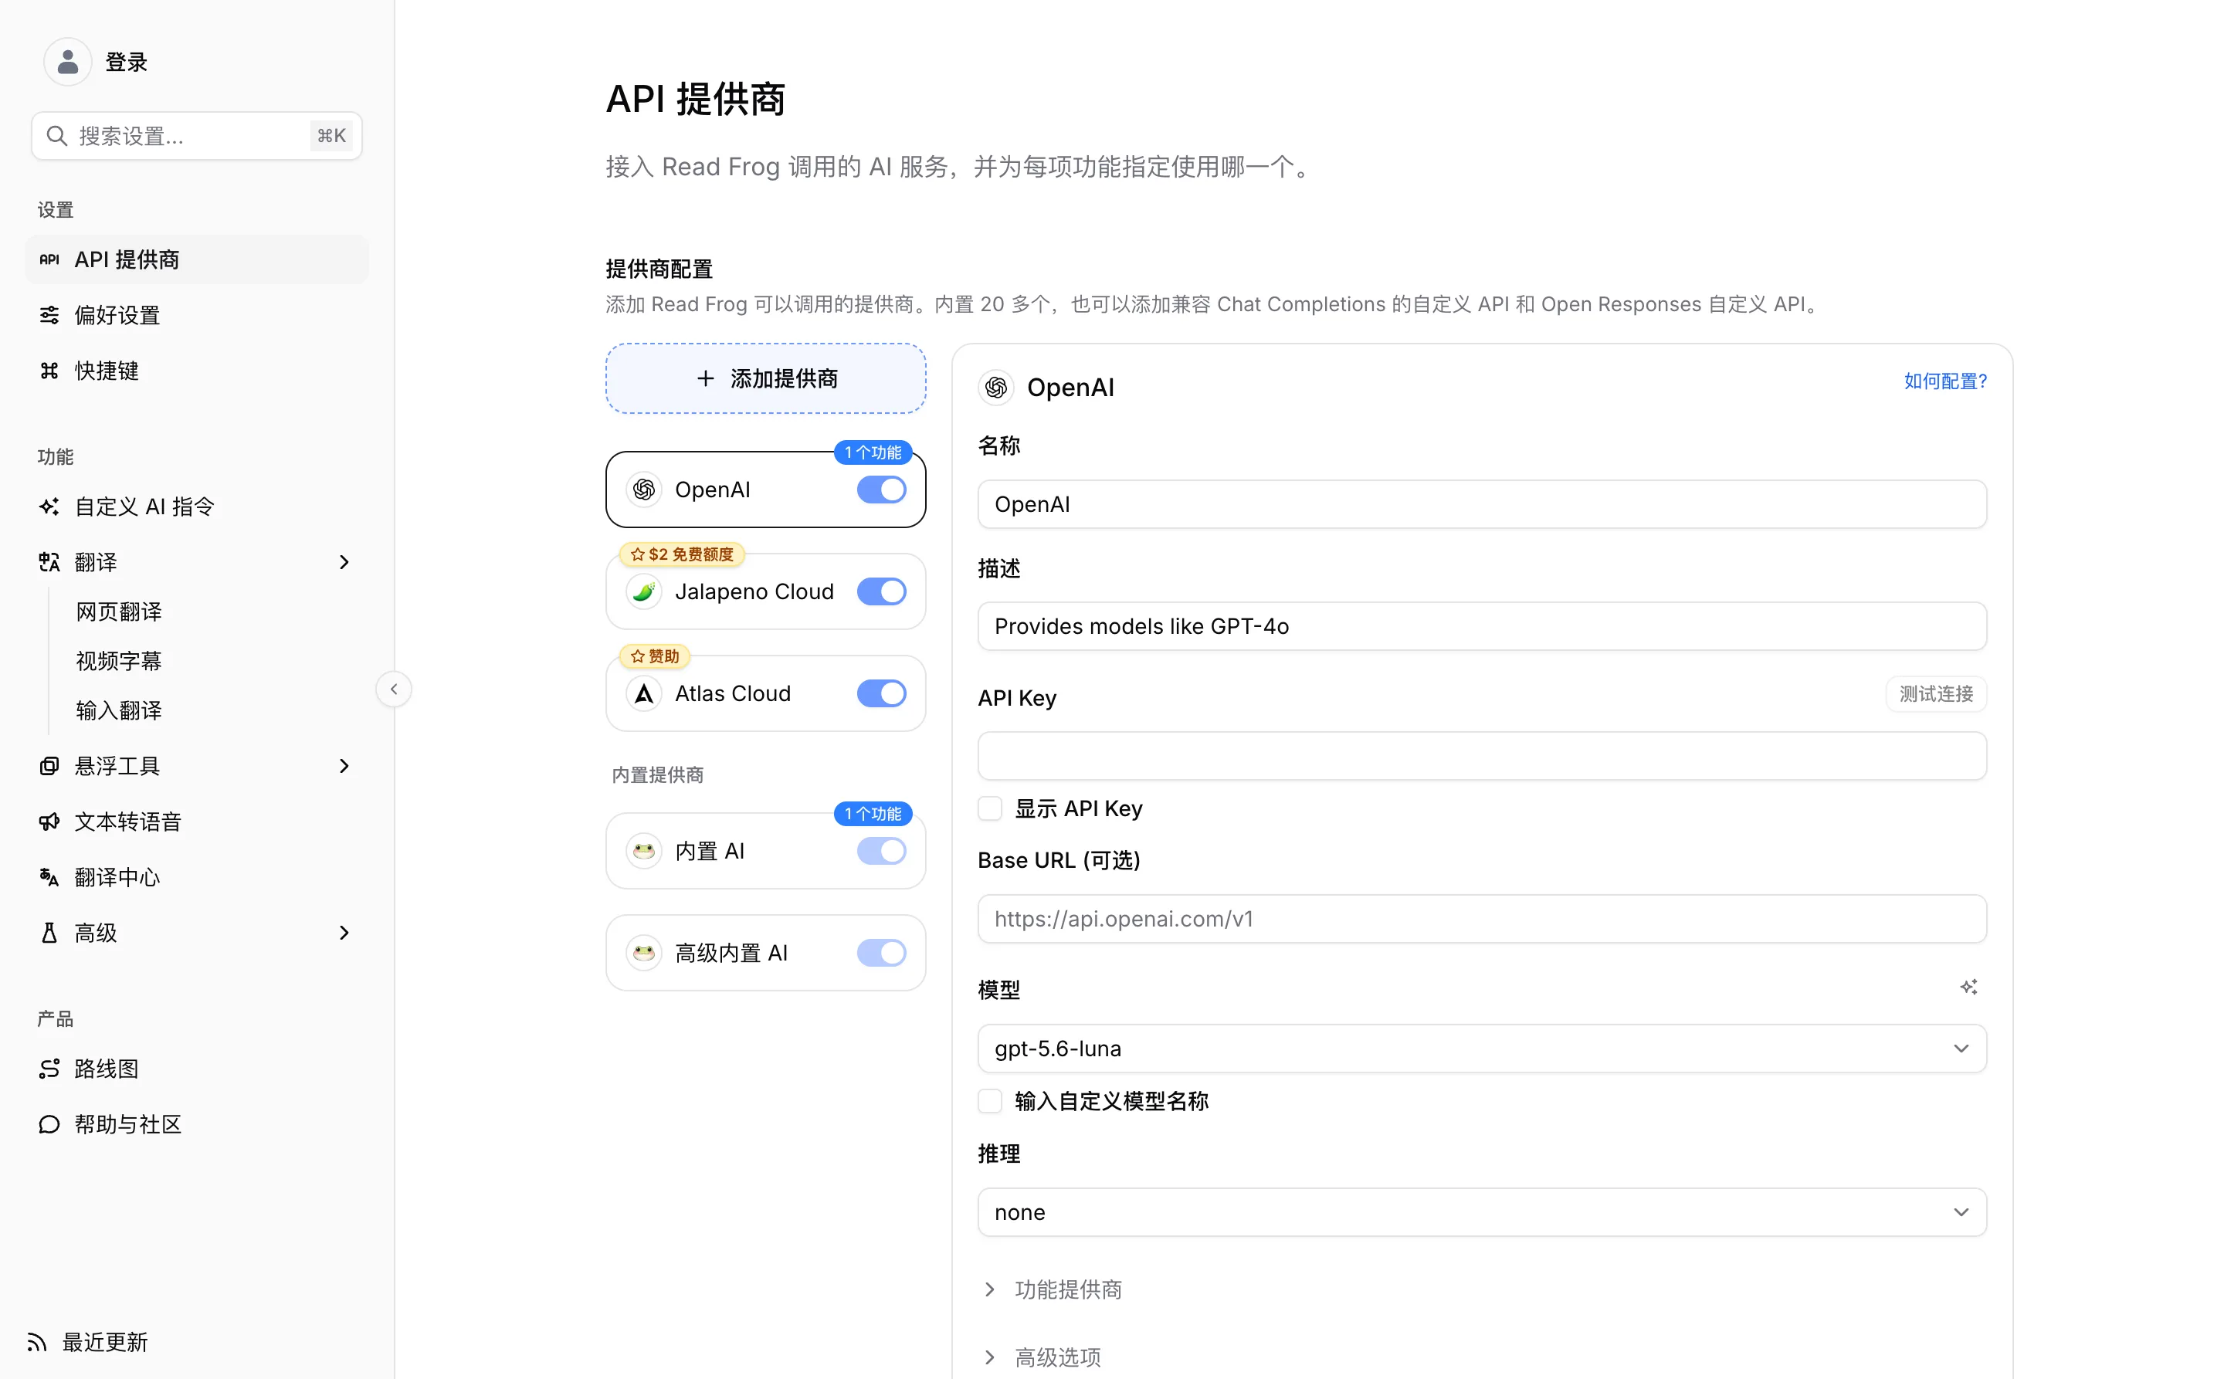Click the 1个功能 badge on OpenAI card

coord(873,452)
